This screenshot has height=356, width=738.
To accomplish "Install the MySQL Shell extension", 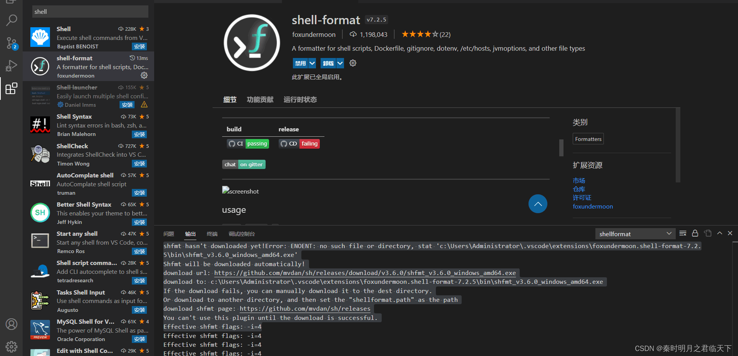I will point(139,339).
